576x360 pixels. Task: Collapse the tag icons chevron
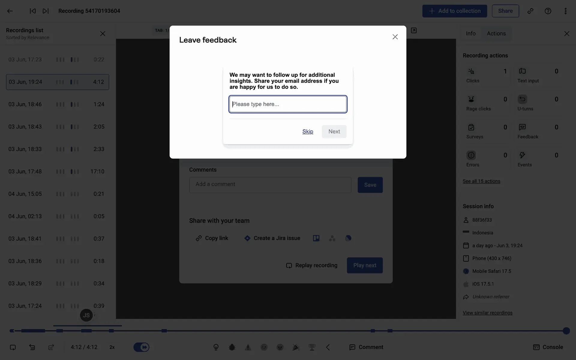pos(328,347)
